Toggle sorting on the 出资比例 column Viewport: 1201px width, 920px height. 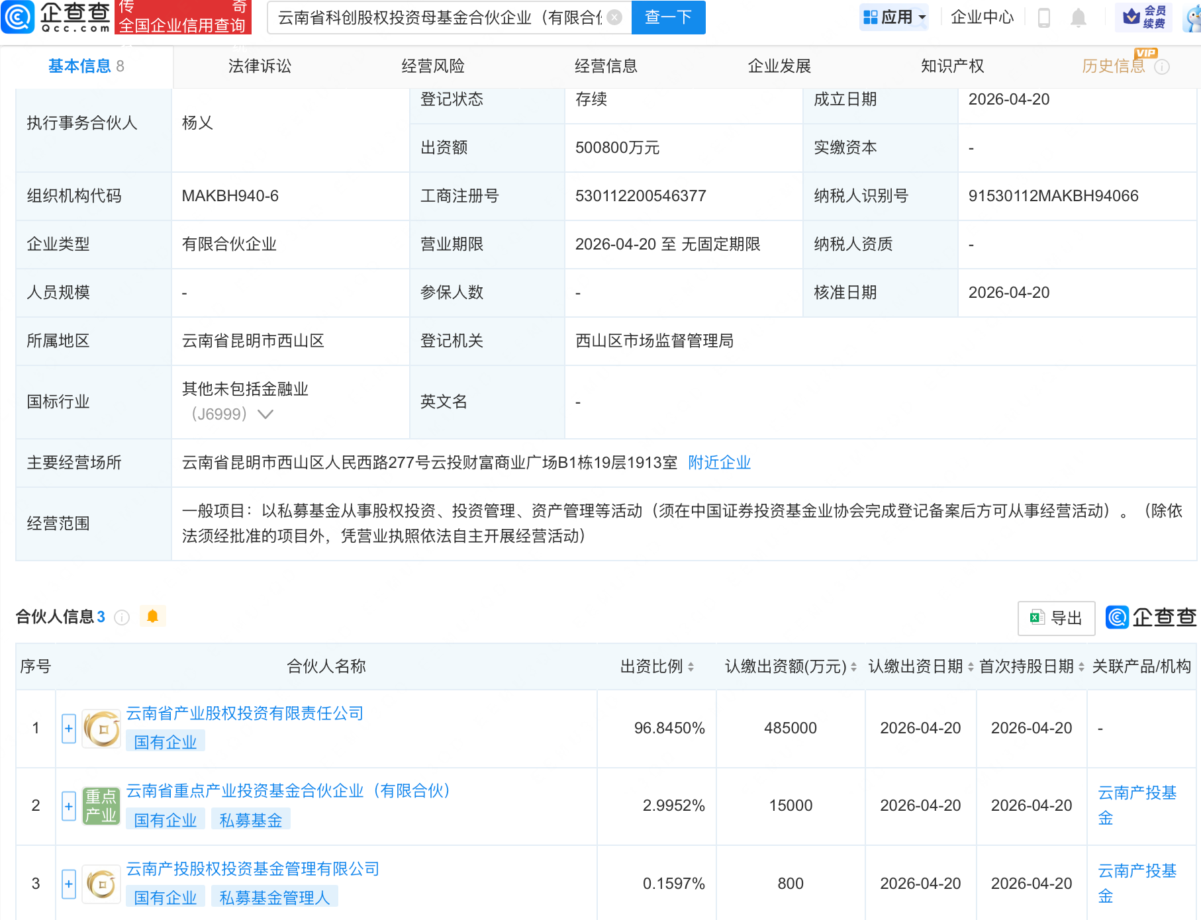(x=692, y=667)
